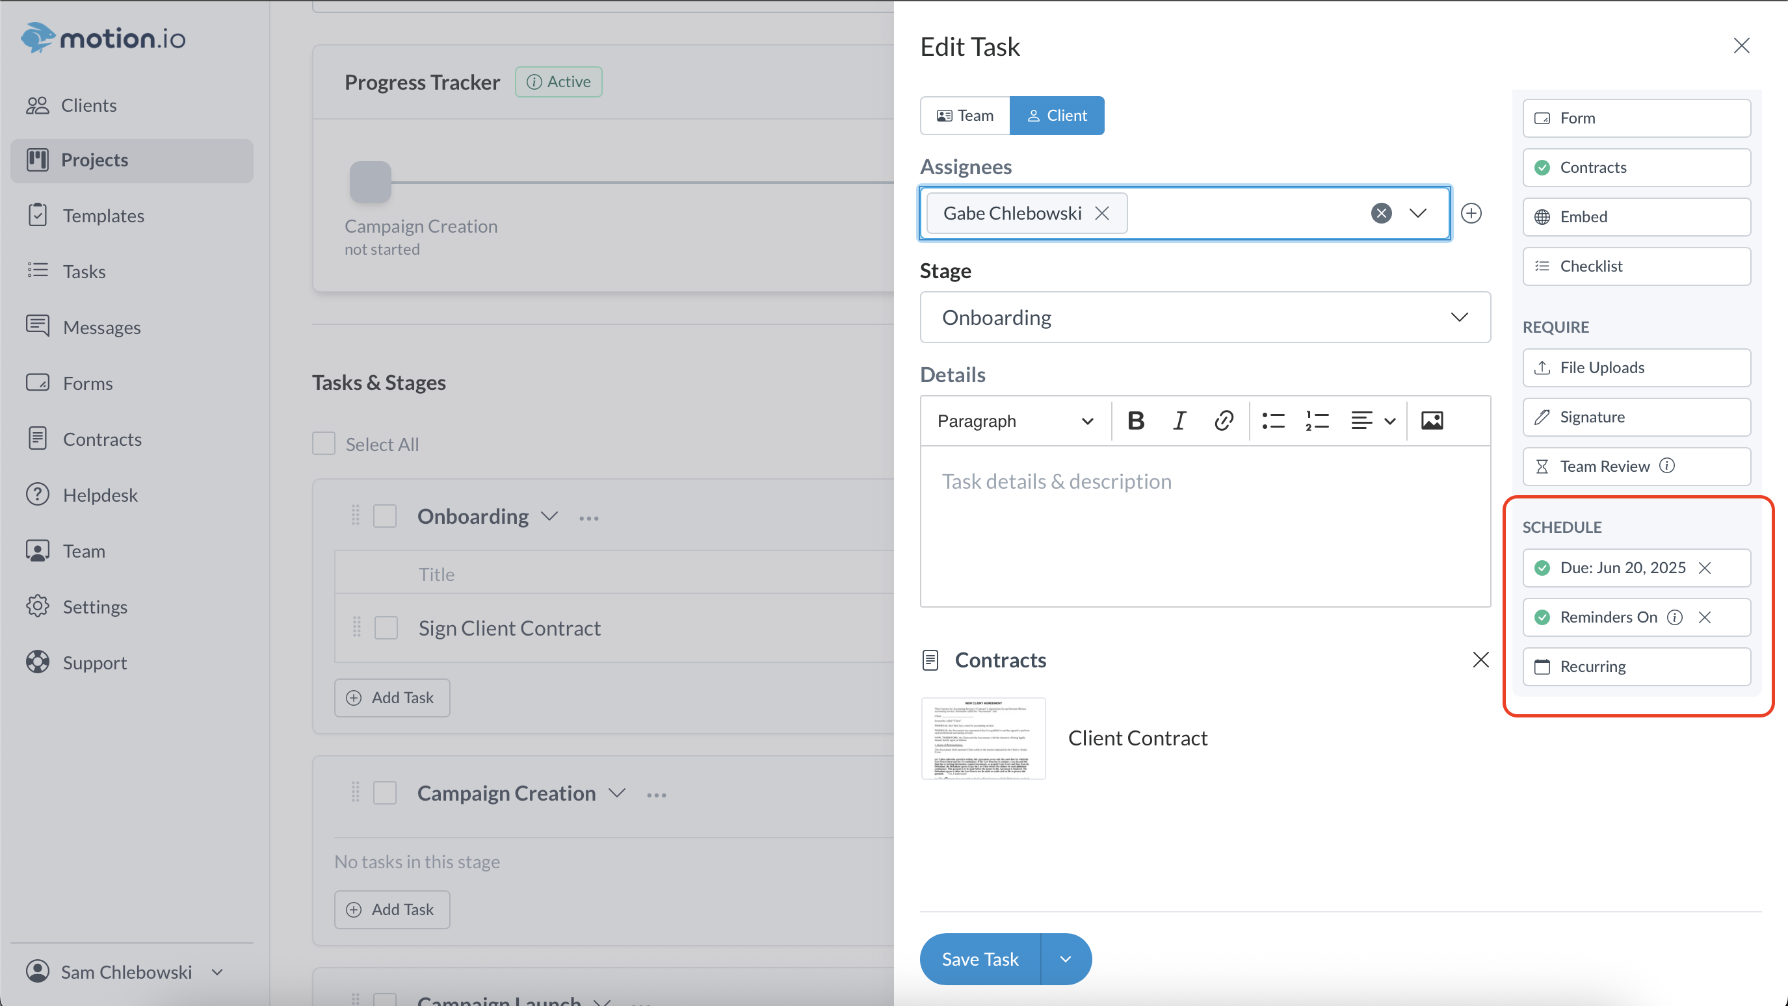Viewport: 1788px width, 1006px height.
Task: Click the Bold formatting icon
Action: point(1136,420)
